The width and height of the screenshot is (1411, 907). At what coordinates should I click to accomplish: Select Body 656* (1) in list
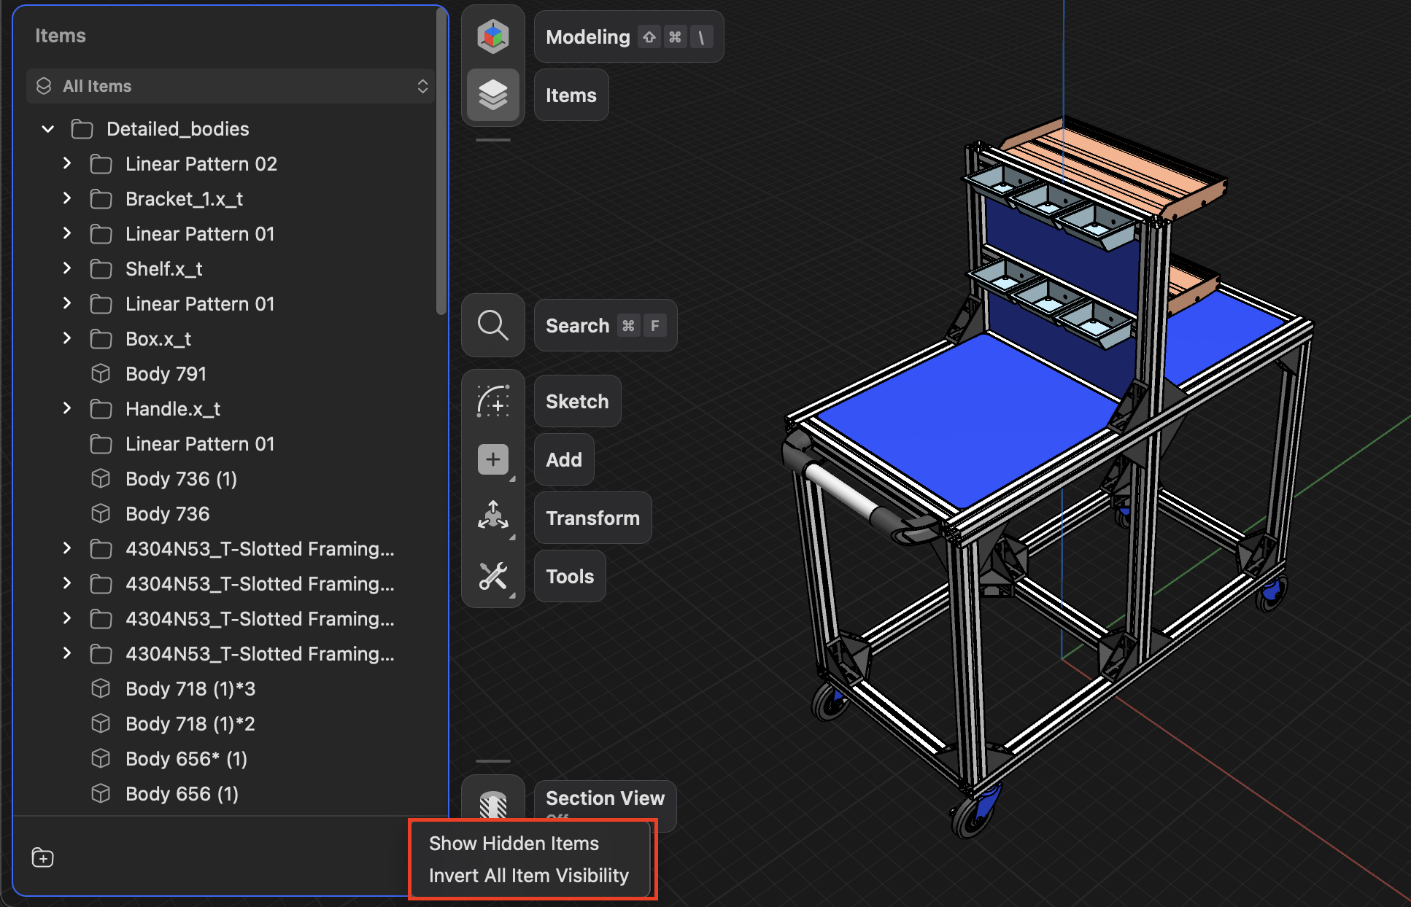(231, 759)
